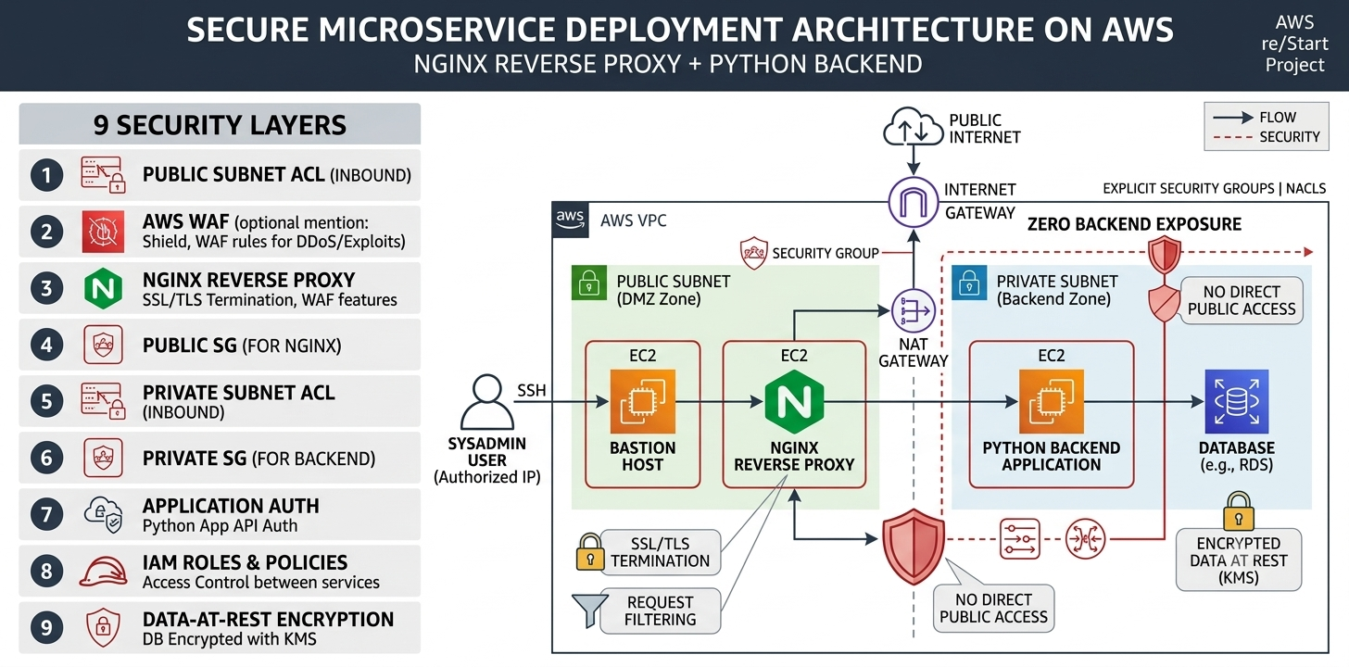The width and height of the screenshot is (1349, 667).
Task: Click NO DIRECT PUBLIC ACCESS callout in private subnet
Action: point(1242,299)
